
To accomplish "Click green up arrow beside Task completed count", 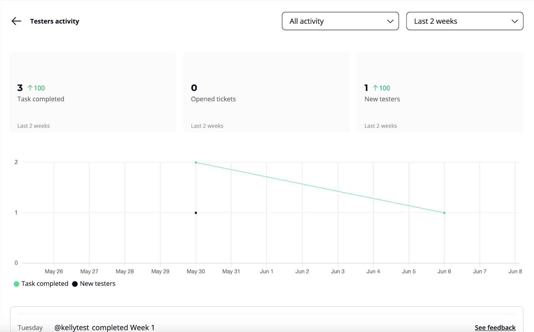I will pyautogui.click(x=30, y=88).
